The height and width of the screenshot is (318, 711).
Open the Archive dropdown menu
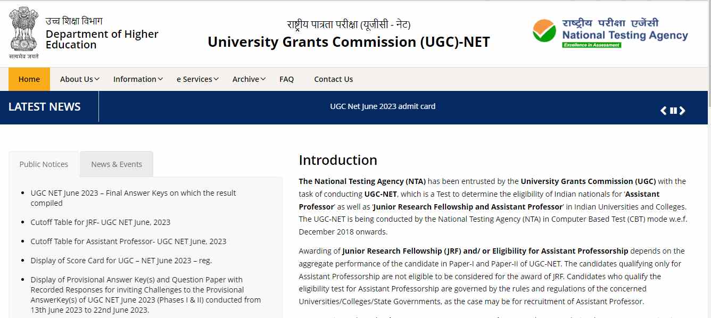249,79
